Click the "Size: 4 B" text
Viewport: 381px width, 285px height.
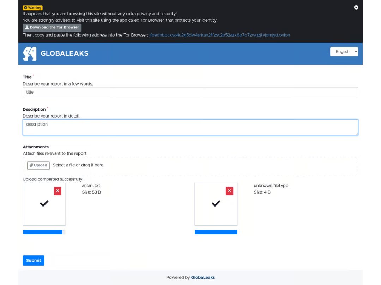(262, 192)
